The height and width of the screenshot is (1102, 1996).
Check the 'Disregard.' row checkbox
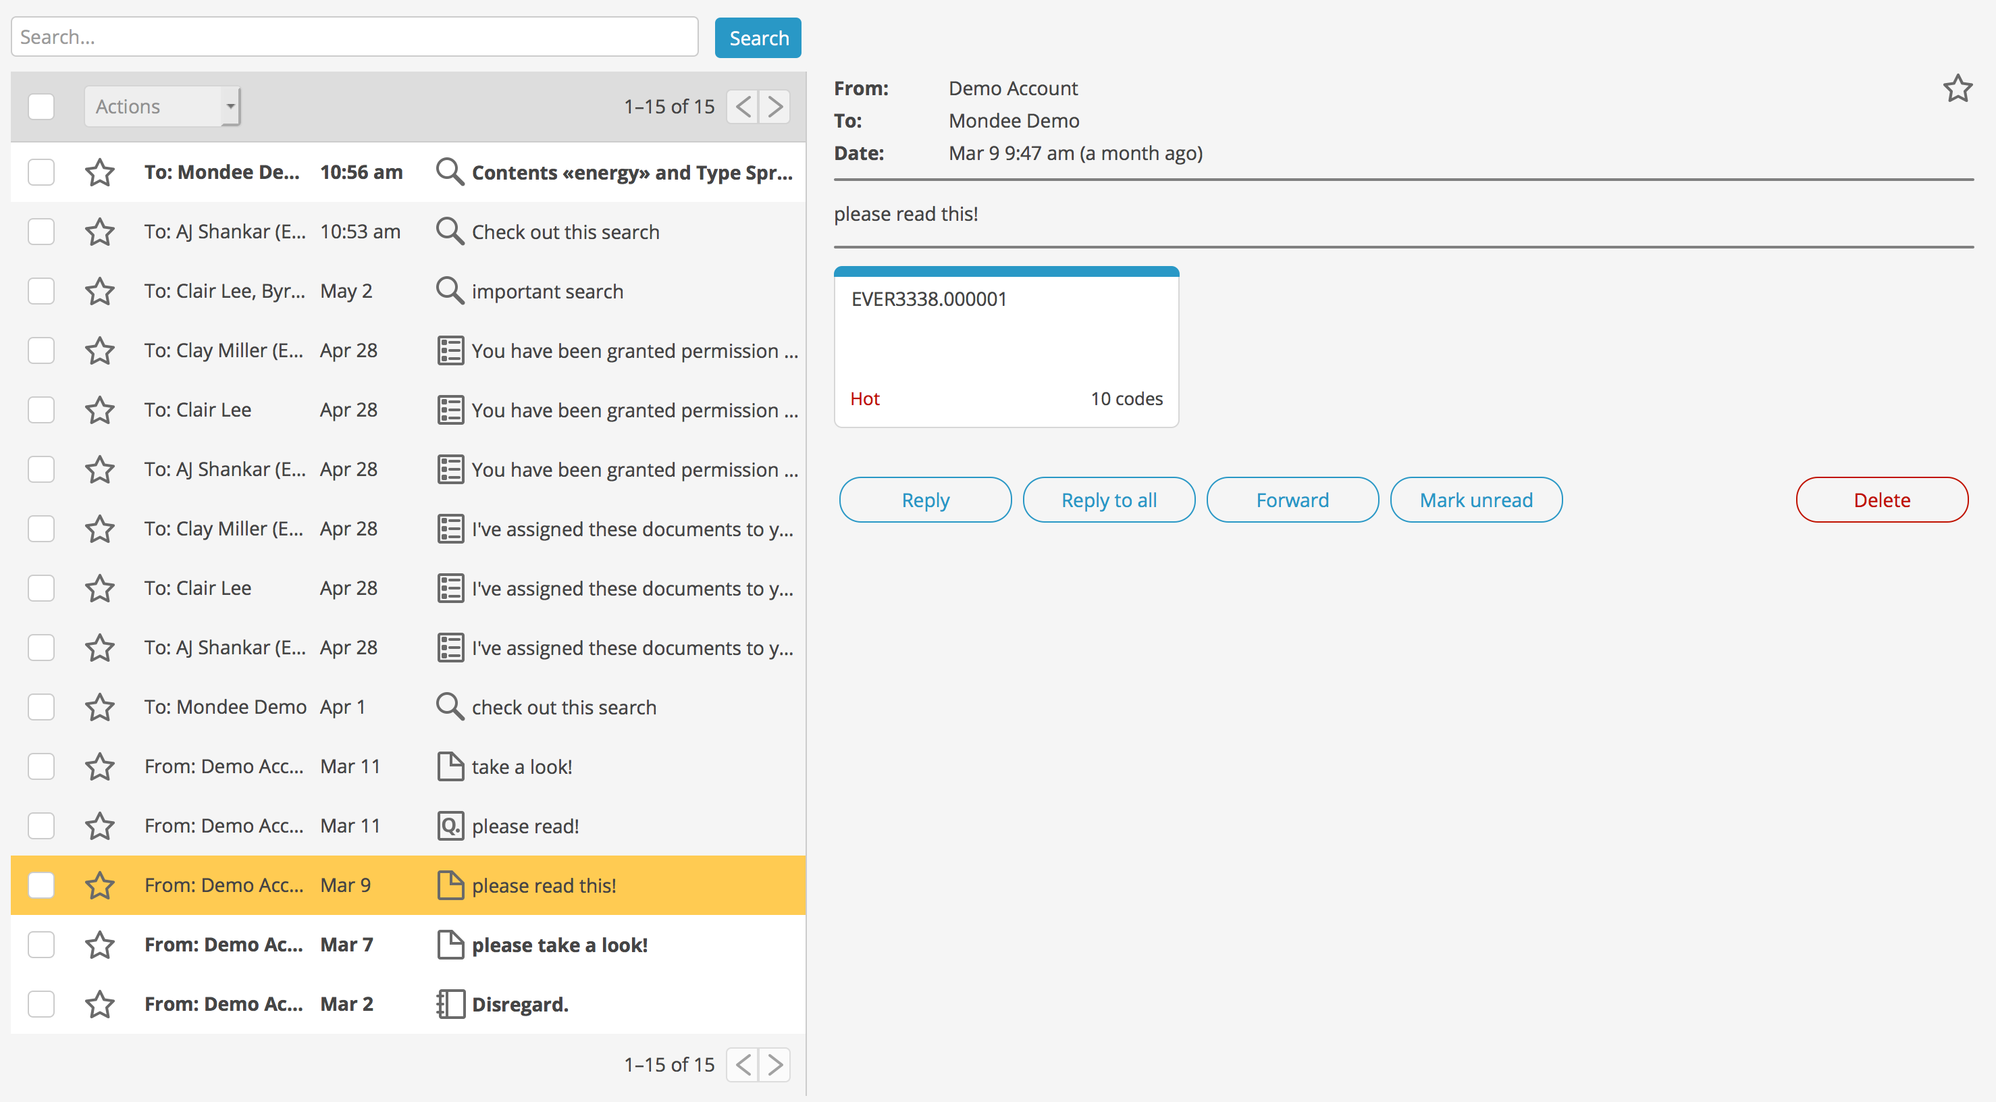click(41, 1004)
